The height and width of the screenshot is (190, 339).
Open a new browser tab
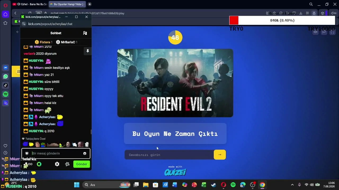click(90, 4)
